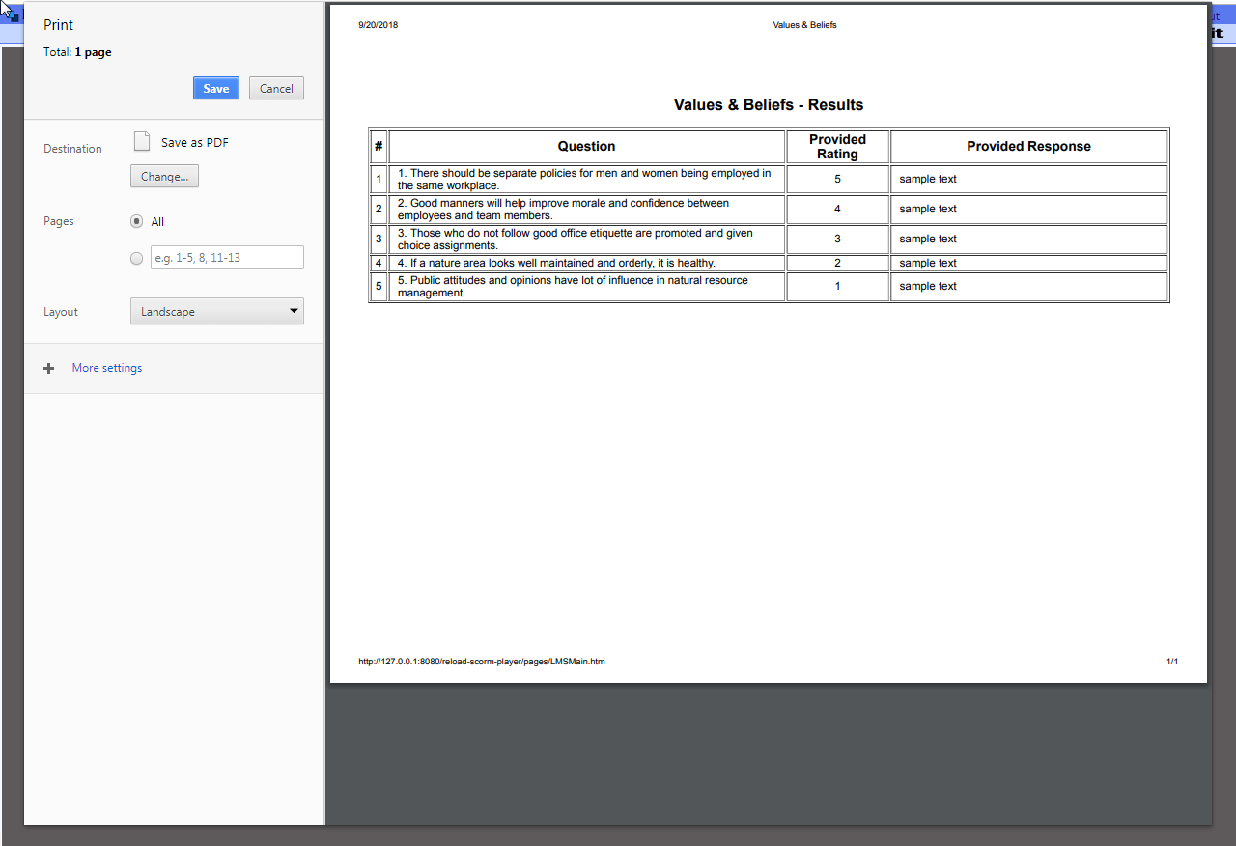Image resolution: width=1236 pixels, height=846 pixels.
Task: Click the Layout label
Action: [x=61, y=312]
